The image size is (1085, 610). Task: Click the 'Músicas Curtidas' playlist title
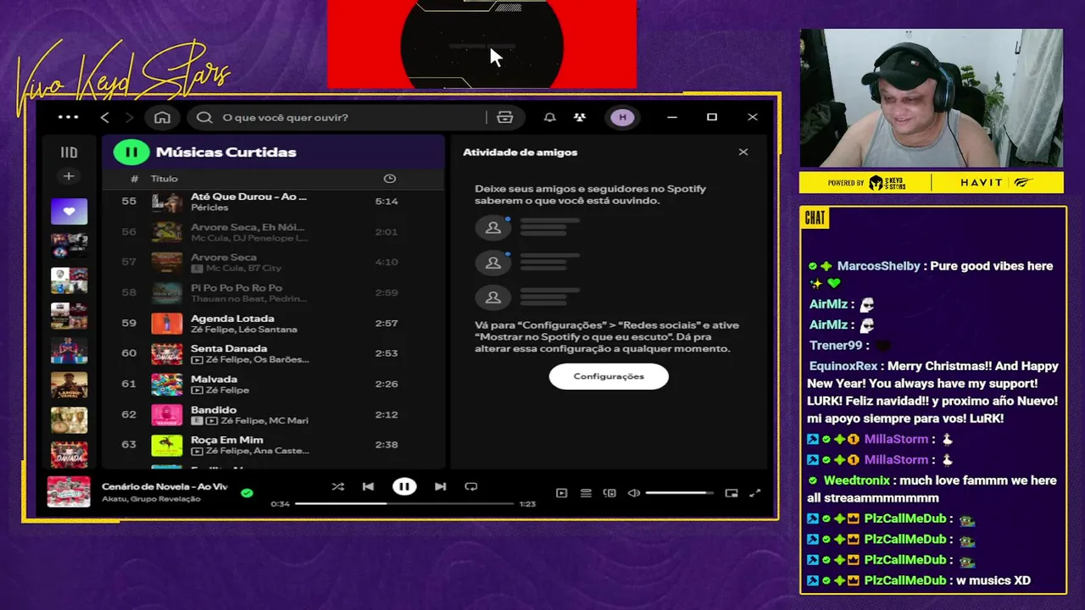(225, 152)
